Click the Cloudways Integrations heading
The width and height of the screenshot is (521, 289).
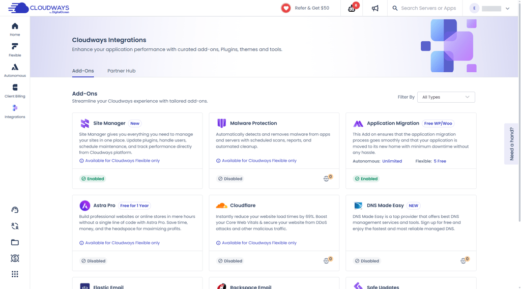[109, 40]
